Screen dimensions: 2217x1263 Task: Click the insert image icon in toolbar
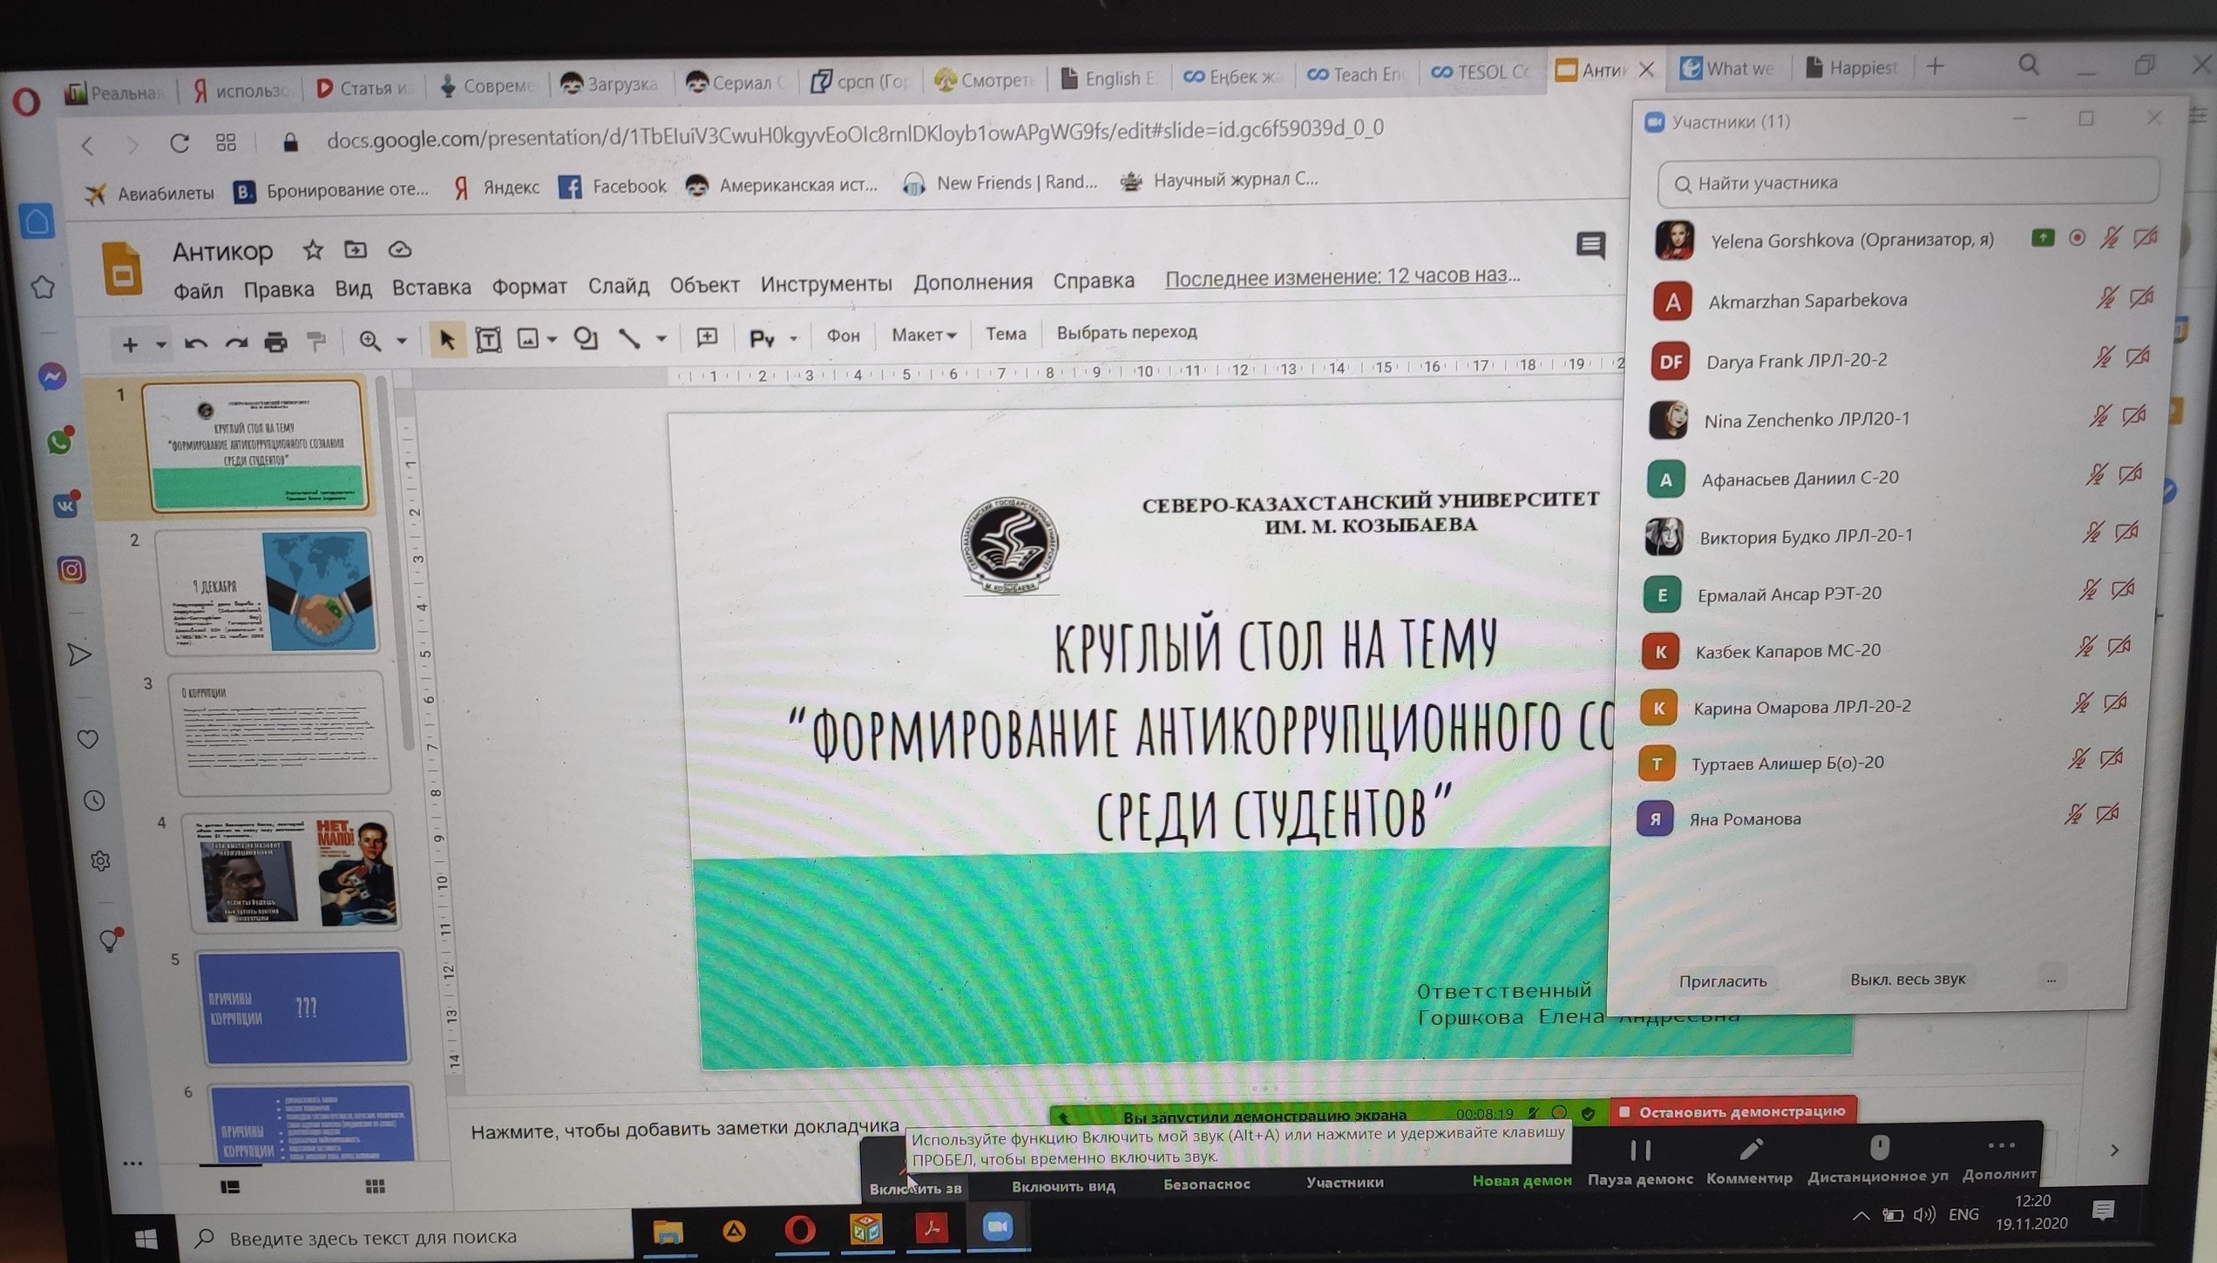pos(528,339)
